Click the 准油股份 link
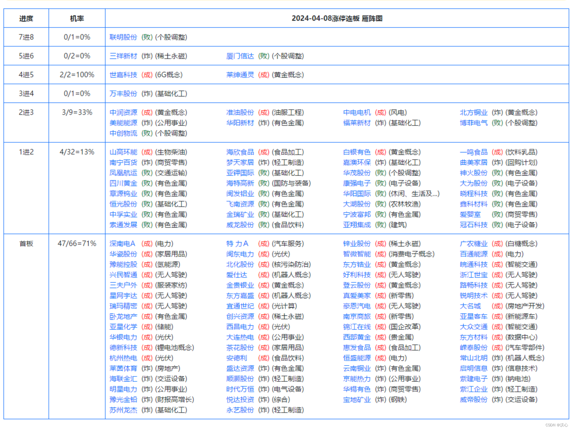This screenshot has width=573, height=430. (x=240, y=113)
